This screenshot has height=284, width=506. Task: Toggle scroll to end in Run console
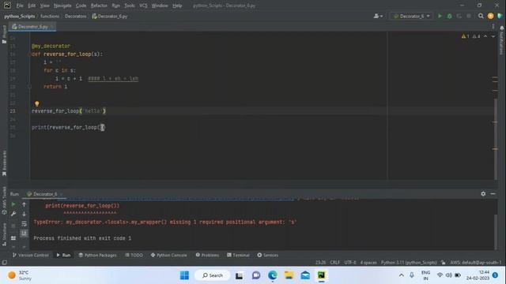(24, 234)
